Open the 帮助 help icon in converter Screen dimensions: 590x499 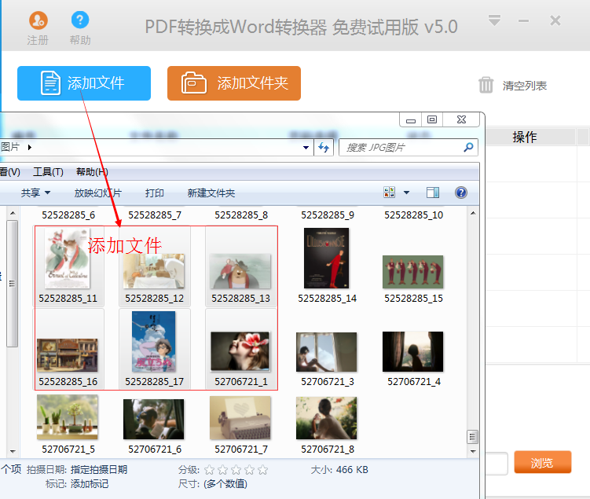[x=80, y=20]
